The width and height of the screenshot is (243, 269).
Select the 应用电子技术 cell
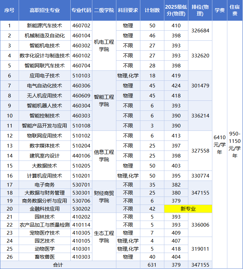[45, 76]
